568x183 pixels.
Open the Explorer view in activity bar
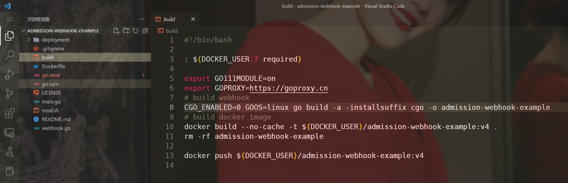(10, 36)
